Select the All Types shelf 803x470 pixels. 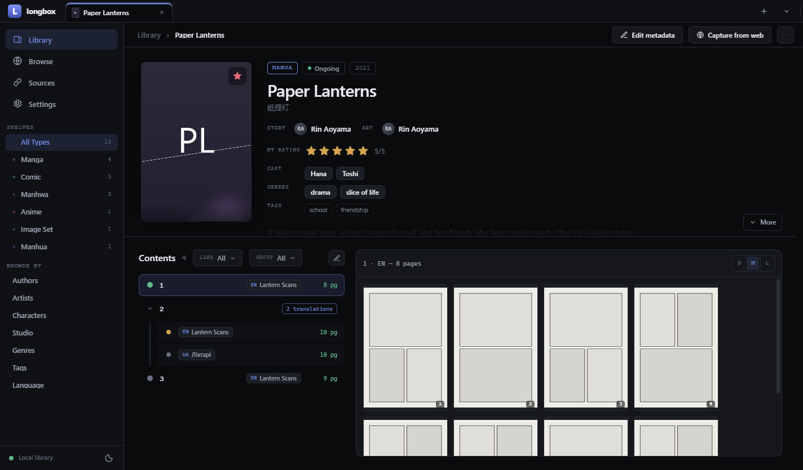point(61,142)
